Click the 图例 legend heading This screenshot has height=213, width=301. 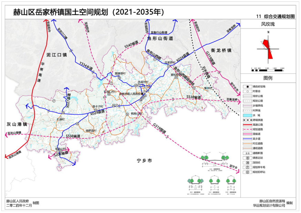click(268, 78)
